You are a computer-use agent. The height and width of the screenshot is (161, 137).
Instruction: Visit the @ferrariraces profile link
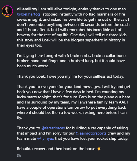click(x=53, y=128)
